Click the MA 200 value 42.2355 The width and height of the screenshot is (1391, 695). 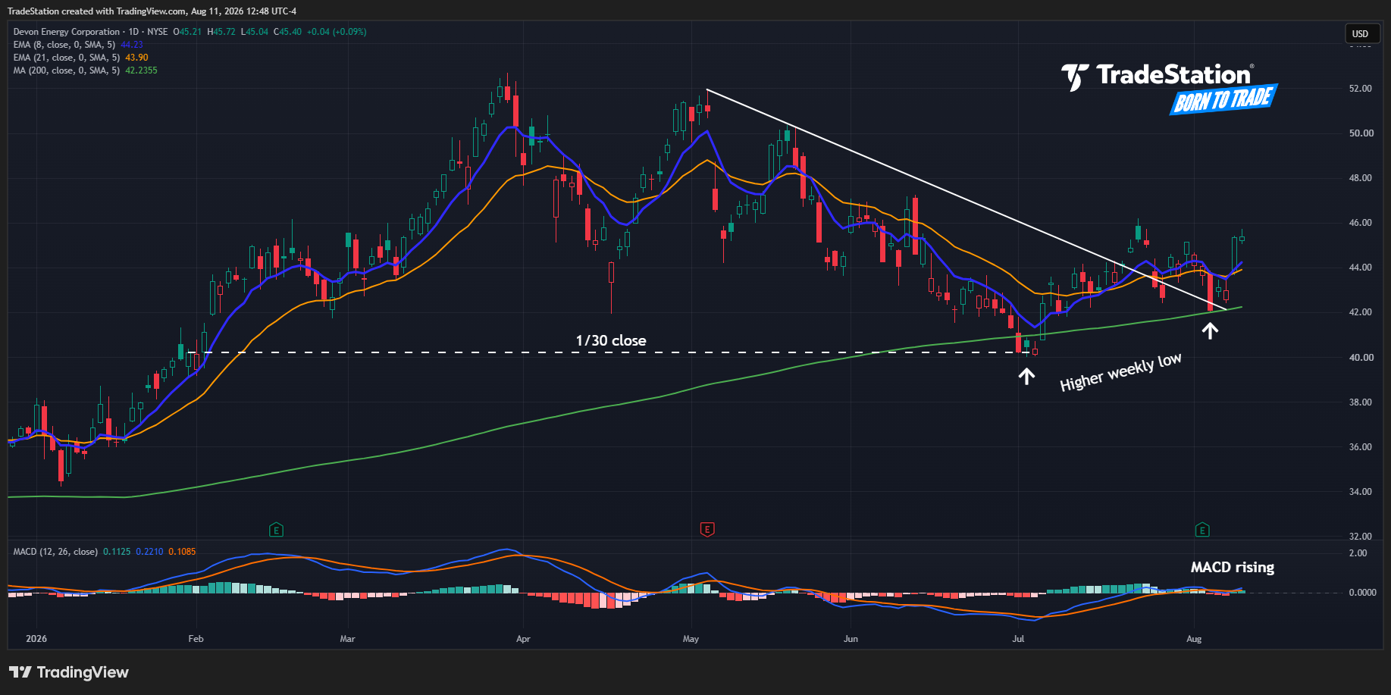click(141, 70)
